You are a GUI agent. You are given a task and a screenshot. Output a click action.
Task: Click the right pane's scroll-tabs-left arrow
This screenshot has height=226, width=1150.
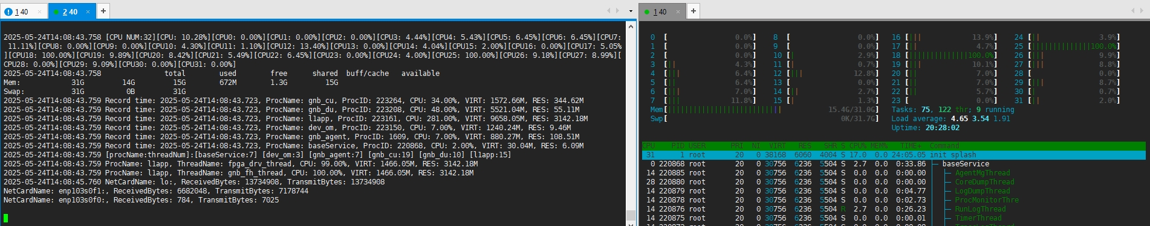[x=1132, y=11]
